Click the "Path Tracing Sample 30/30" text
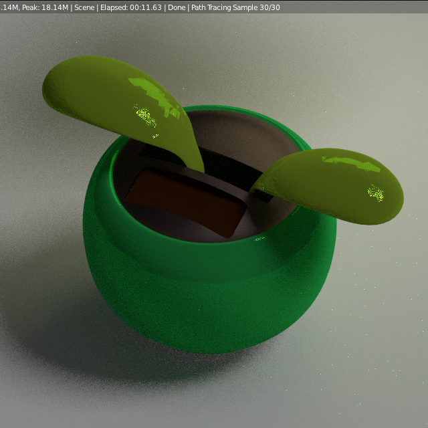428x428 pixels. point(235,7)
